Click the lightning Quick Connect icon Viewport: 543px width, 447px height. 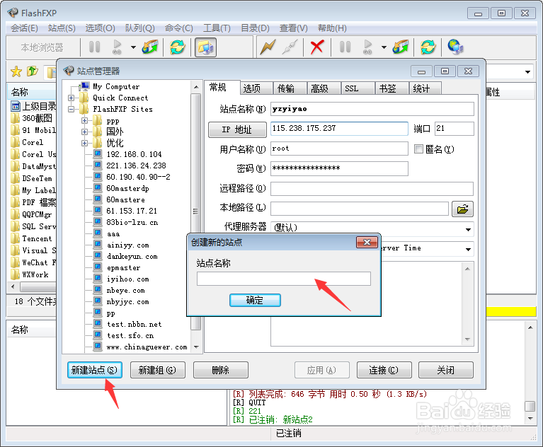point(268,47)
